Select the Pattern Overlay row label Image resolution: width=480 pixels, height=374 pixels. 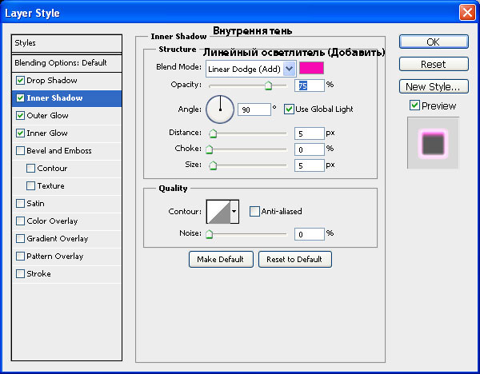(54, 257)
